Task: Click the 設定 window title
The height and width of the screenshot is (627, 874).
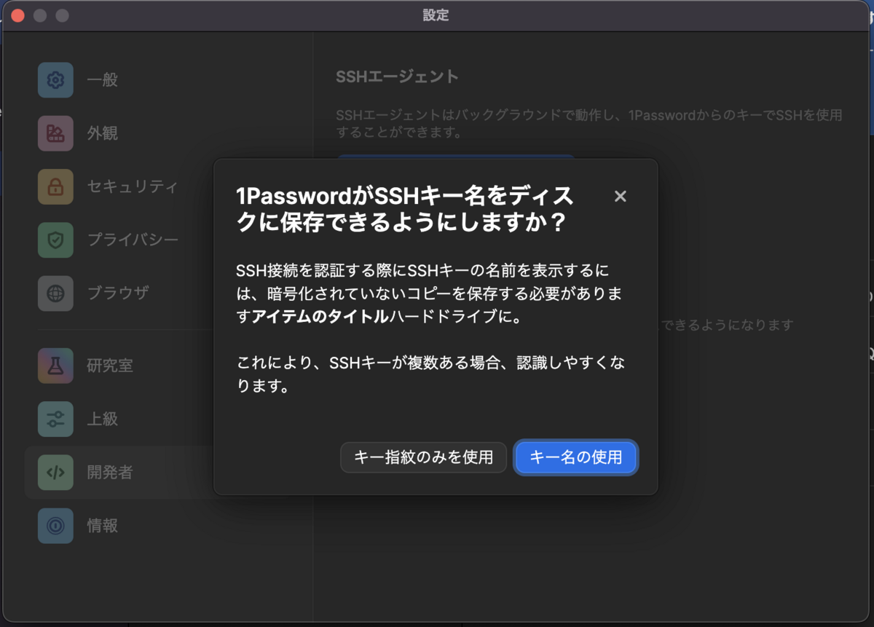Action: (436, 15)
